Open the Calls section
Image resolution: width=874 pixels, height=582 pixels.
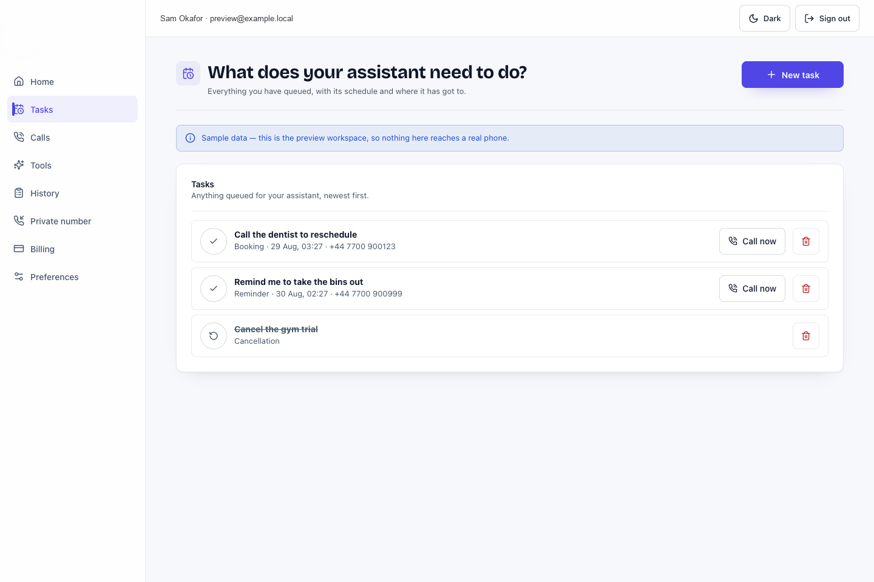coord(72,138)
